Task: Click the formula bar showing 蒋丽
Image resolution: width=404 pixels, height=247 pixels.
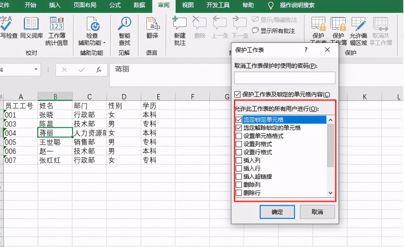Action: click(170, 75)
